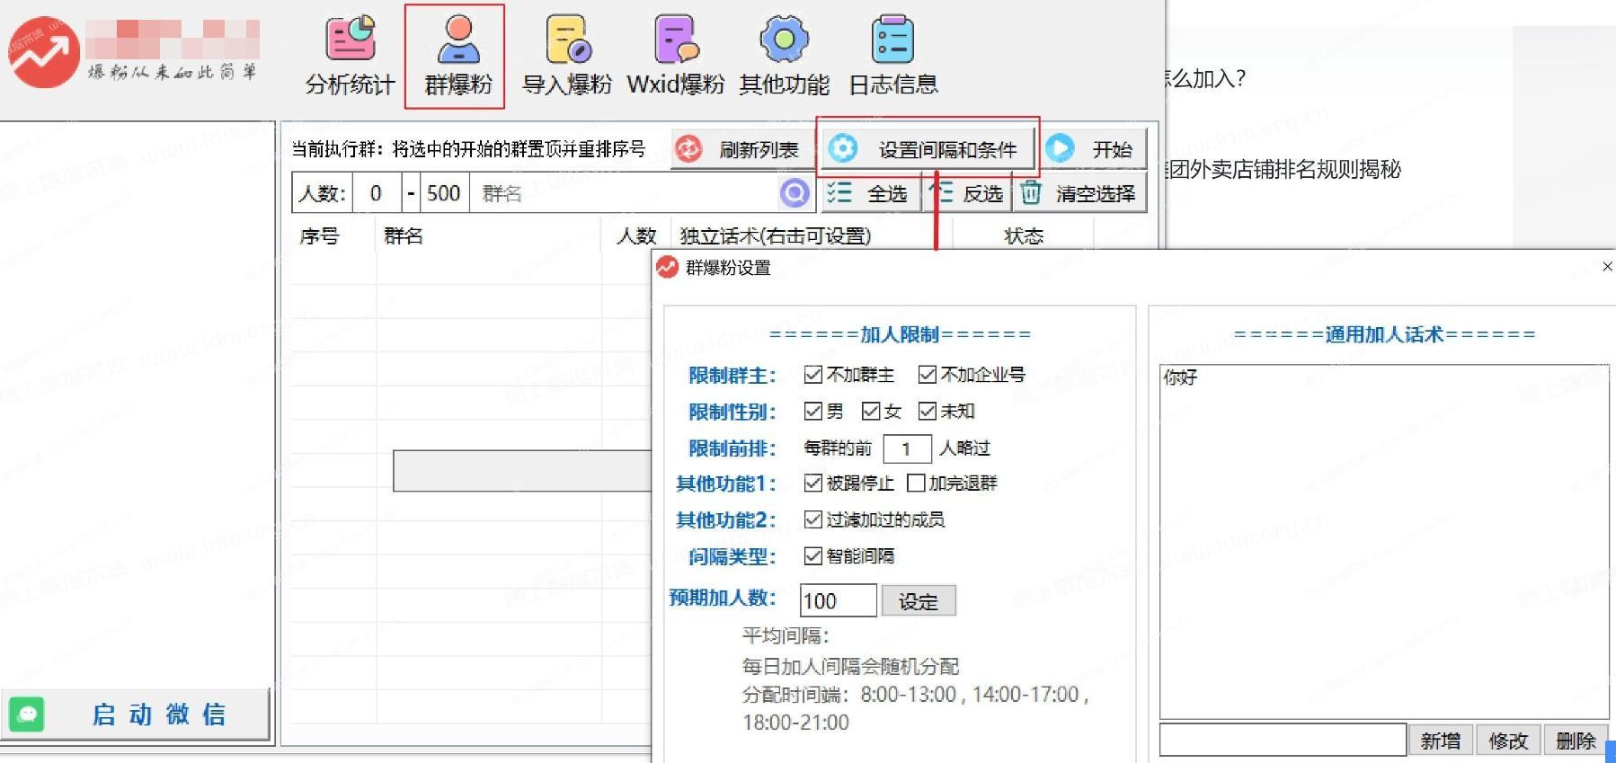Image resolution: width=1616 pixels, height=763 pixels.
Task: Click the 设定 button
Action: point(919,601)
